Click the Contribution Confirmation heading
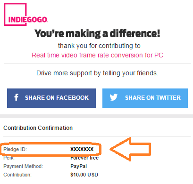 point(38,128)
